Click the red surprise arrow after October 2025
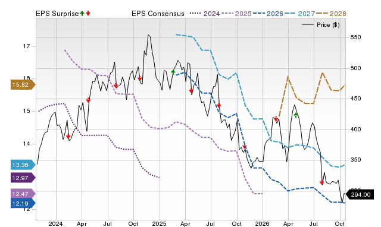 coord(245,147)
